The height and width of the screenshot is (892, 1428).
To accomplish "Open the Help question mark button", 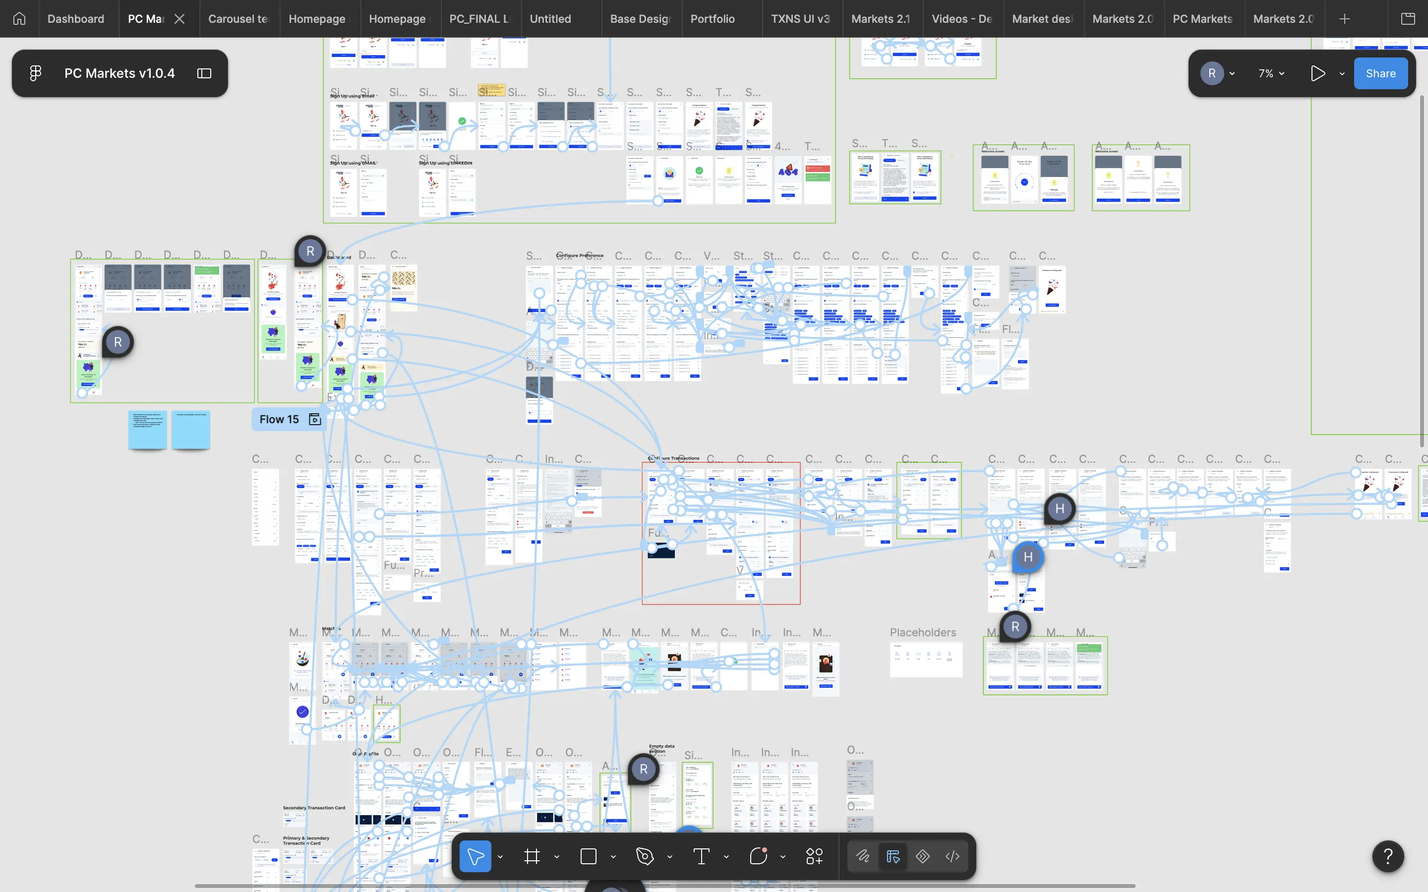I will click(1388, 856).
